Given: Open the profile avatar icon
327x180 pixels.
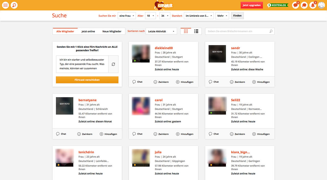Looking at the screenshot, I should (322, 5).
